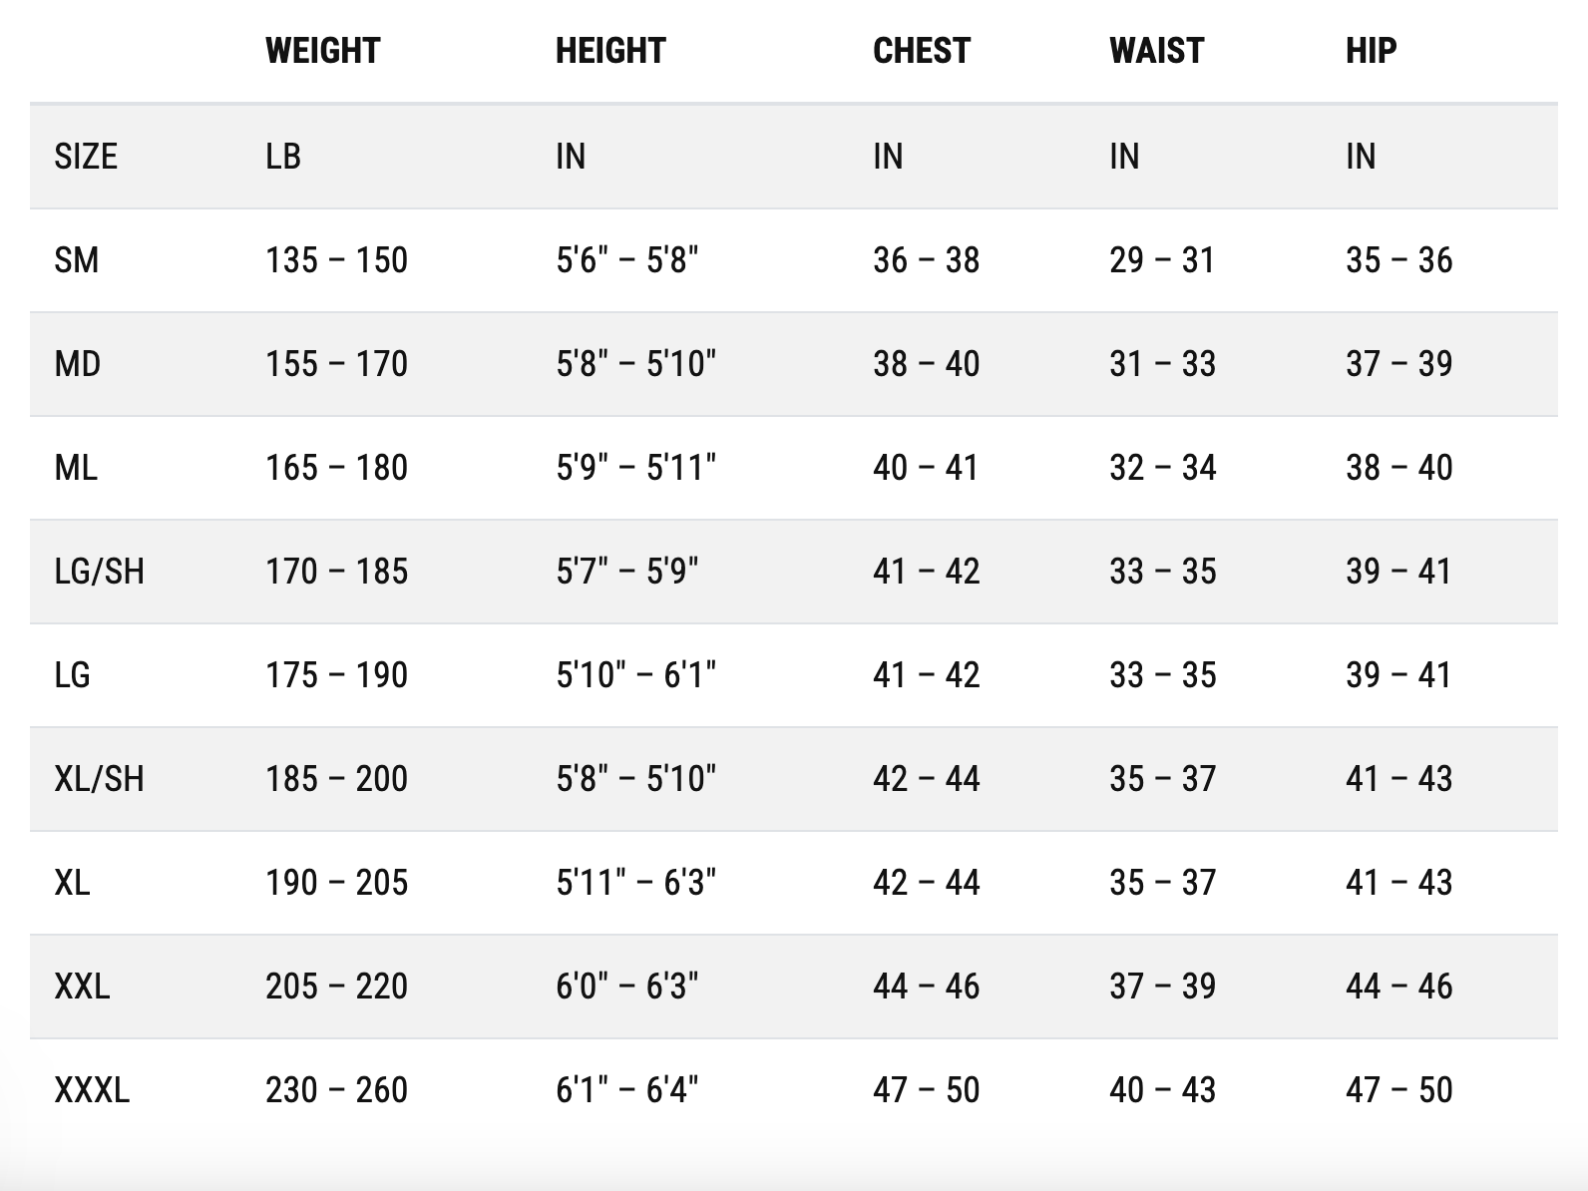Select waist value 37 – 39

(1162, 987)
